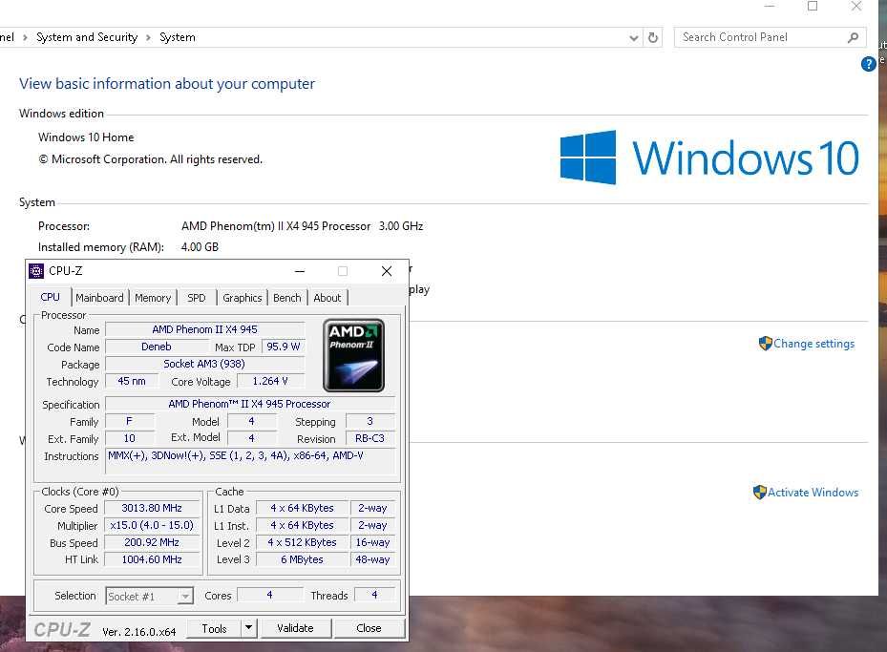The width and height of the screenshot is (887, 652).
Task: Click the blue Help question mark icon
Action: (868, 64)
